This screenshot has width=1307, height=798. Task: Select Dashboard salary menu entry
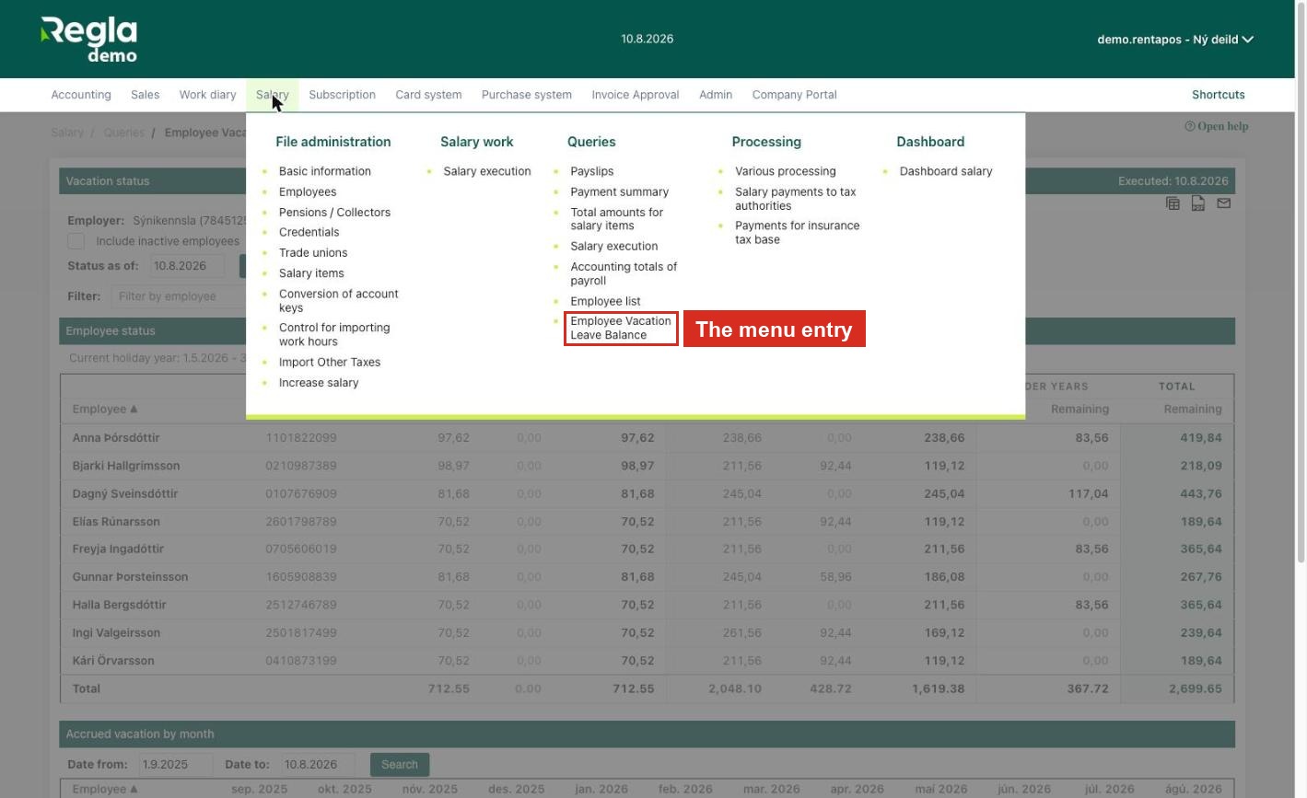pyautogui.click(x=945, y=171)
